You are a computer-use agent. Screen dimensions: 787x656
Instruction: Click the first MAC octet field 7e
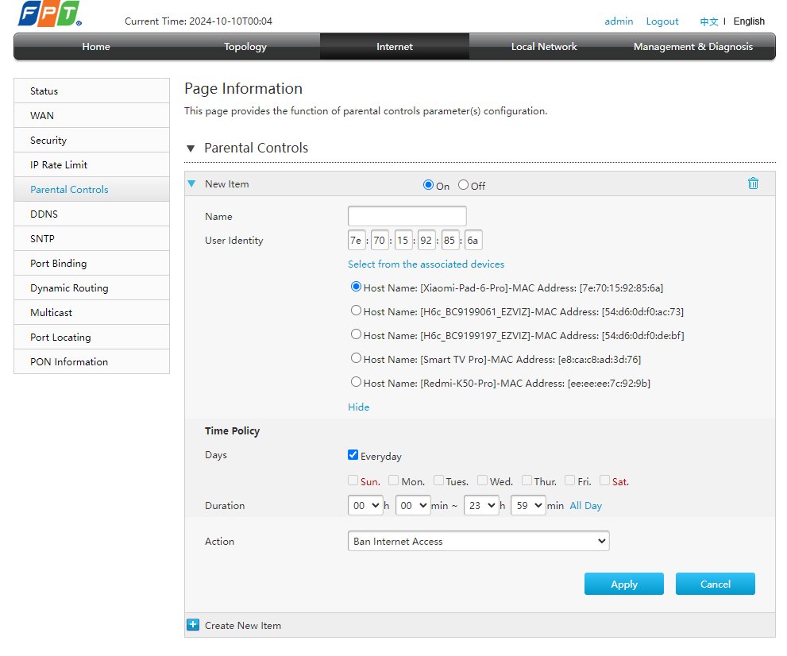coord(357,240)
